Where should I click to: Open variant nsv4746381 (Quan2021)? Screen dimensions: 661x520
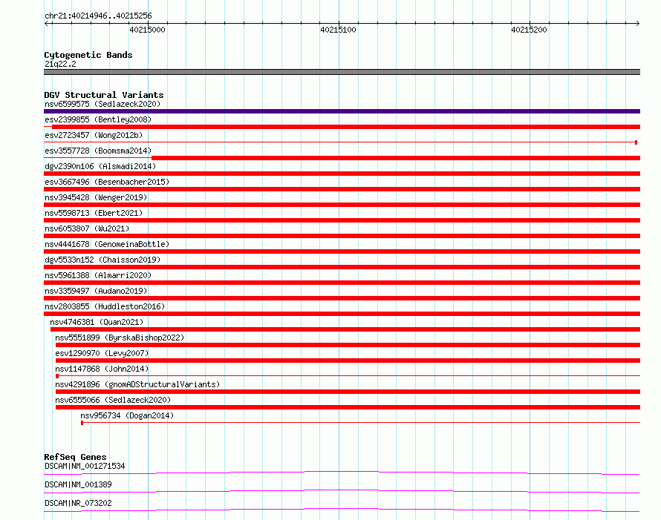point(97,322)
